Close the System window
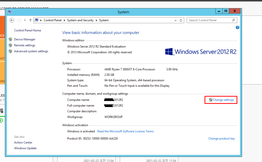Image resolution: width=262 pixels, height=162 pixels. click(x=235, y=11)
